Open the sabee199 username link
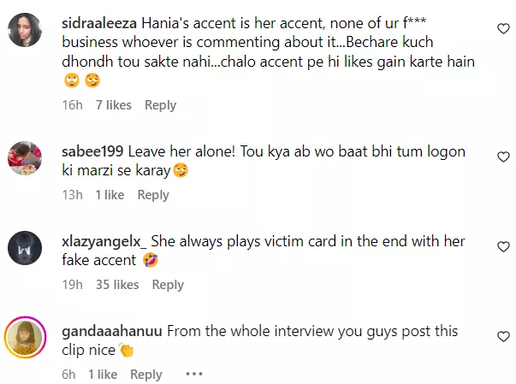The image size is (516, 384). 92,151
